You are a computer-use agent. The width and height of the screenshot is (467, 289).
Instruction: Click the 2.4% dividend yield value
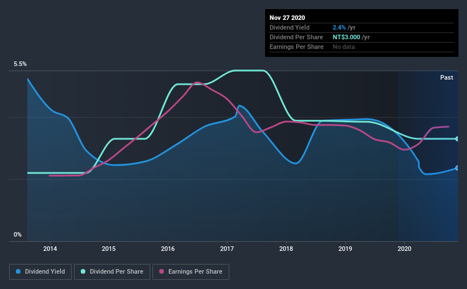click(x=339, y=27)
